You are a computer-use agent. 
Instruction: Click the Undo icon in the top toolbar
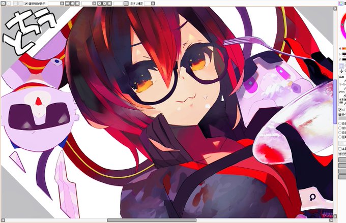point(3,4)
